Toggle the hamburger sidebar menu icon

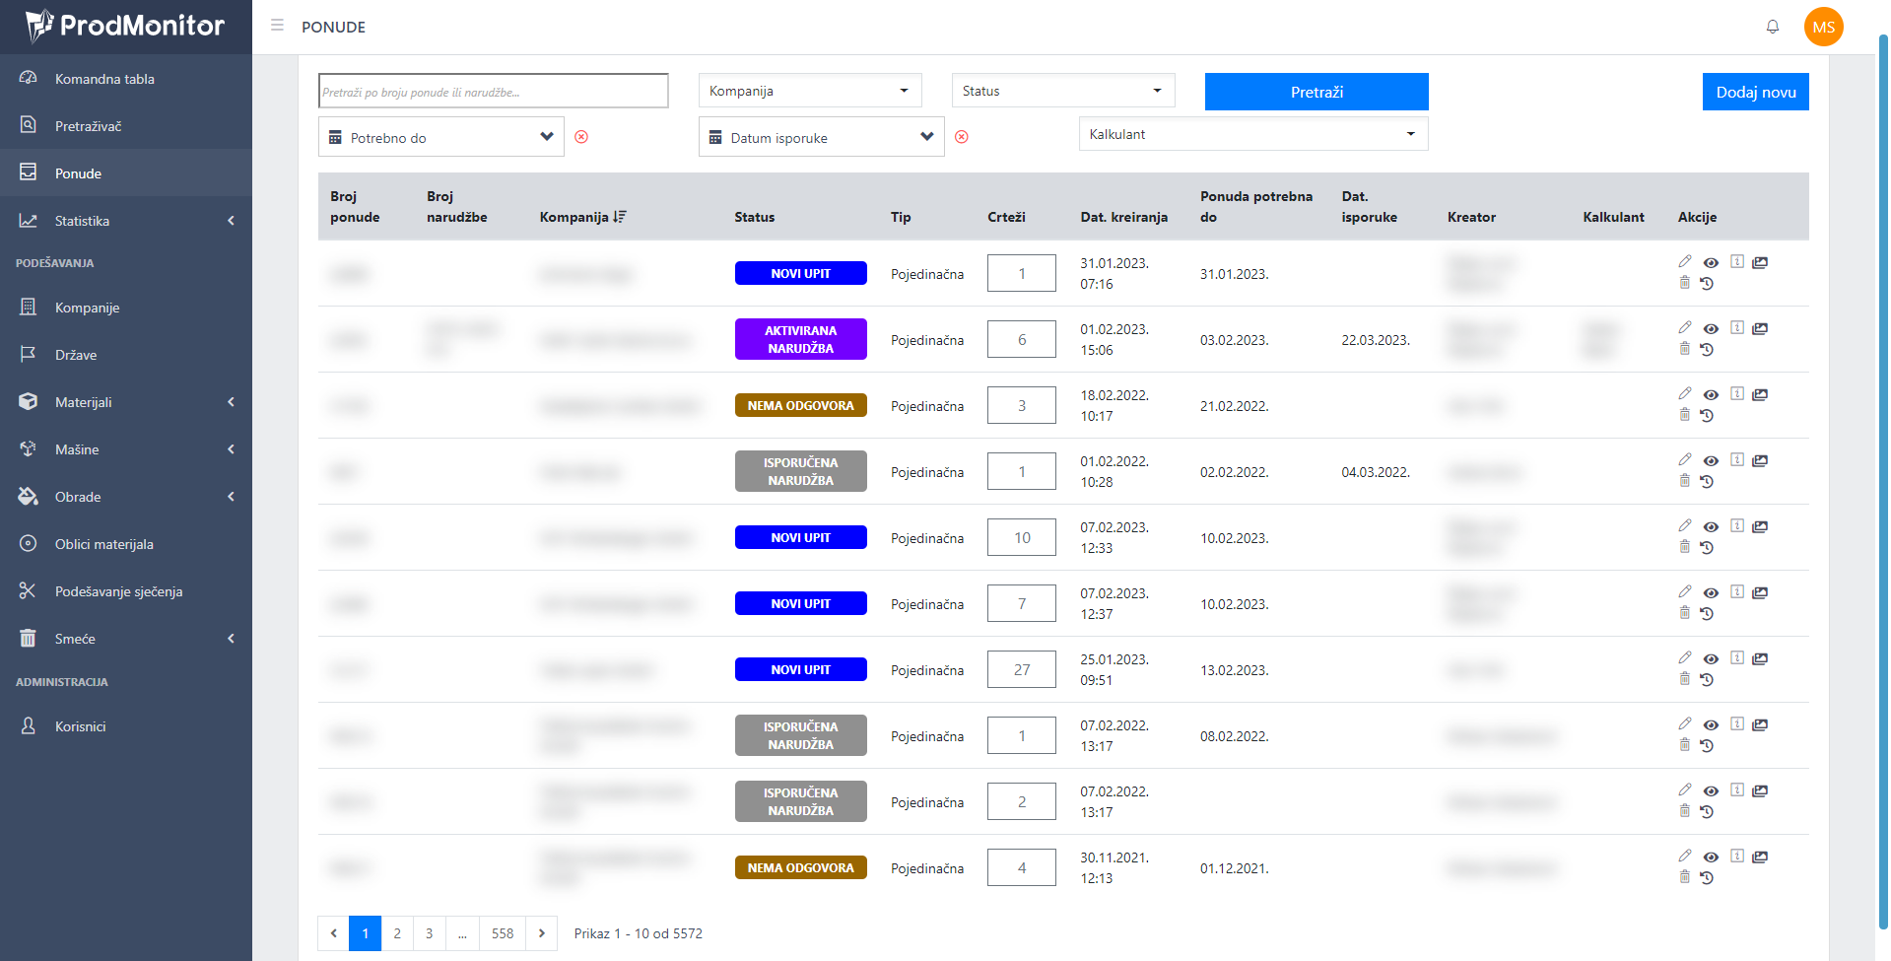(x=277, y=26)
